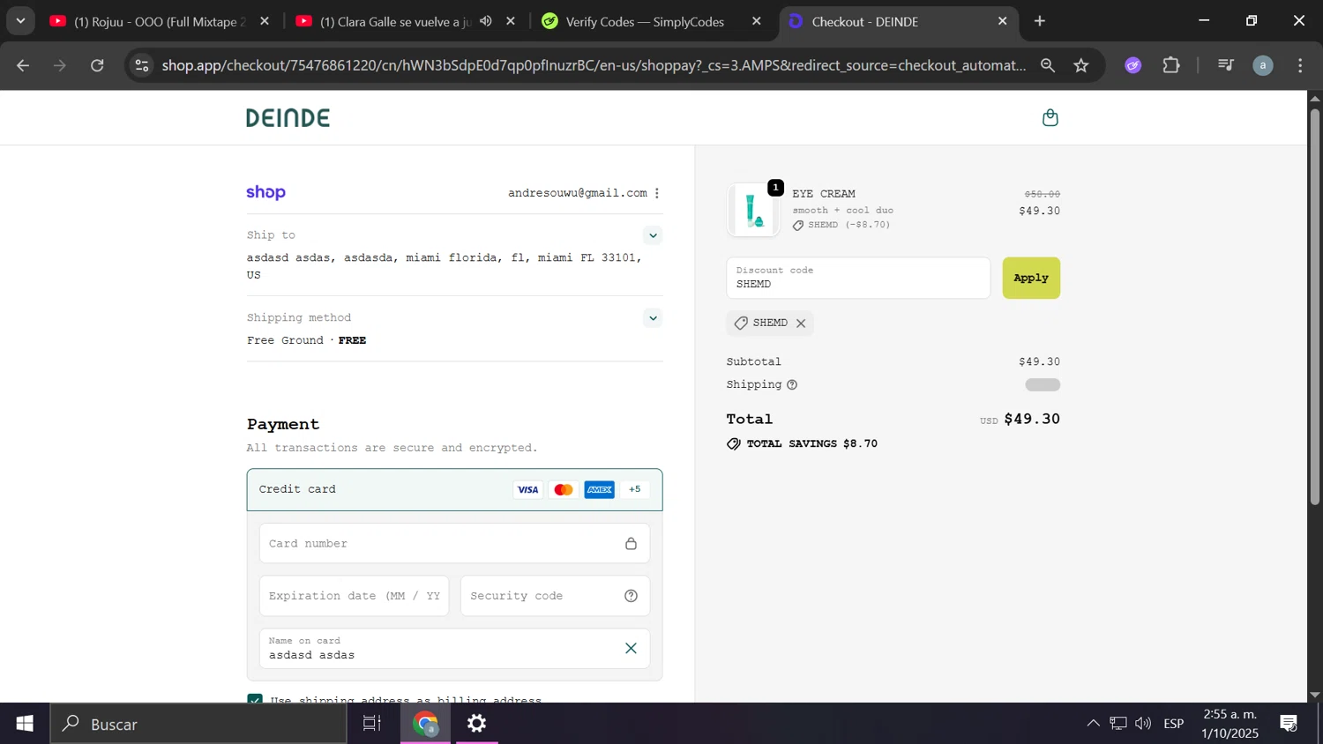Open the Windows Start menu
Viewport: 1323px width, 744px height.
coord(25,724)
